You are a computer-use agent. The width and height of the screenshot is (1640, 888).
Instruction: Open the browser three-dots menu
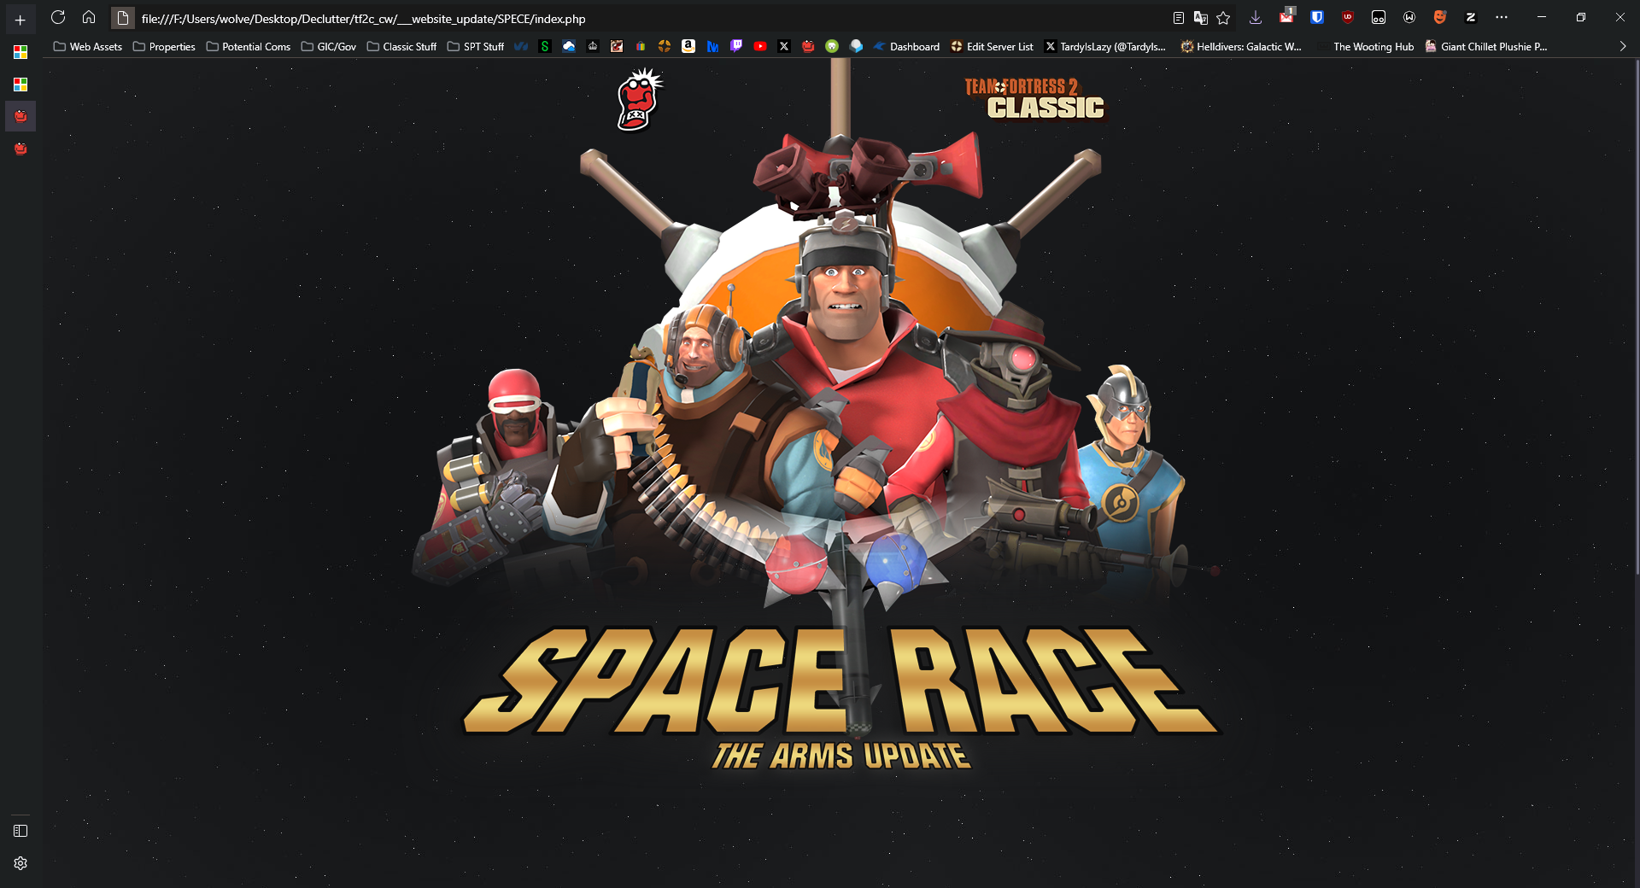[1502, 17]
